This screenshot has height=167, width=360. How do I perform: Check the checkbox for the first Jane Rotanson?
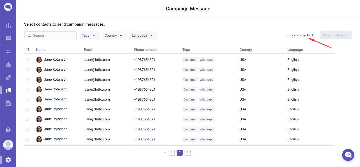click(x=27, y=60)
